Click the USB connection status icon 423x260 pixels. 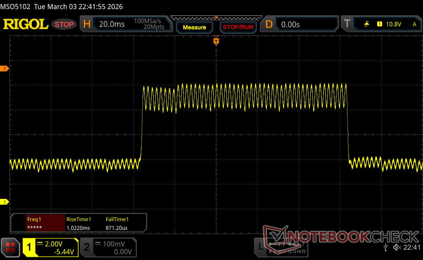tap(386, 247)
